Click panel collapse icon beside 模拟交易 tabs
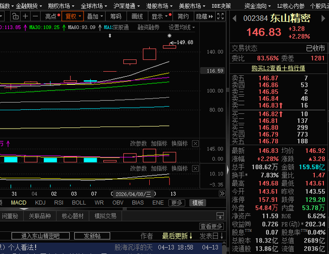Image resolution: width=329 pixels, height=254 pixels. tap(220, 216)
